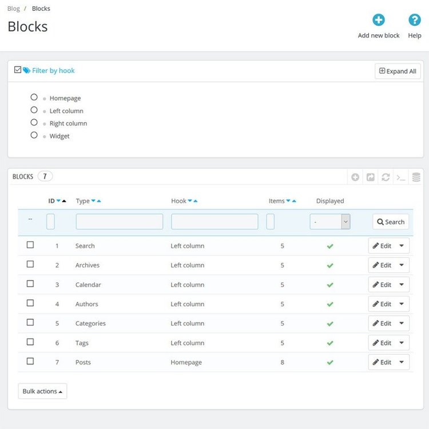Click the Add new block plus icon
Image resolution: width=429 pixels, height=429 pixels.
click(x=379, y=21)
